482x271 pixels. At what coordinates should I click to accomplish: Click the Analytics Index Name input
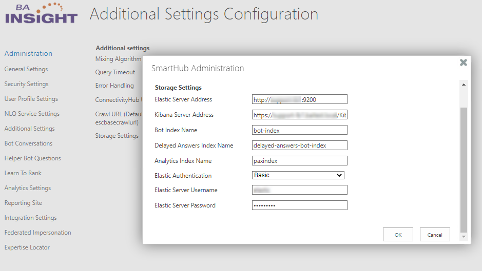[299, 161]
